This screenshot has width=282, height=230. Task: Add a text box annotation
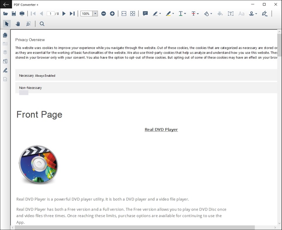[x=231, y=13]
